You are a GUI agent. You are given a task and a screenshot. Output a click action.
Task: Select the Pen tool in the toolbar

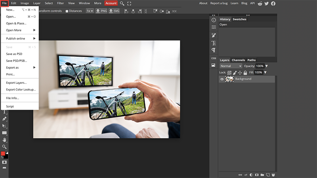pyautogui.click(x=4, y=119)
